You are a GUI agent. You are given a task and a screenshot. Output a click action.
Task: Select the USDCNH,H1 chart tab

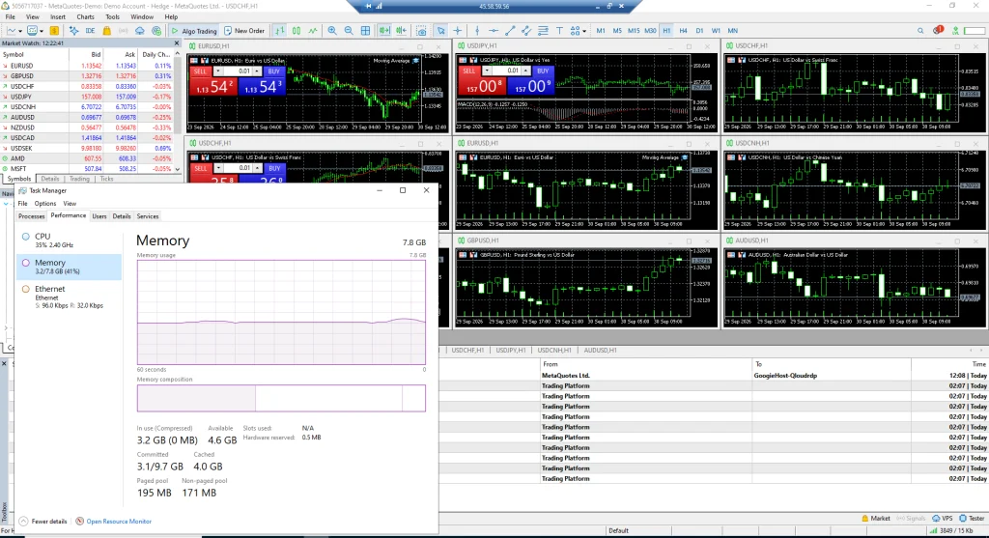(x=554, y=350)
